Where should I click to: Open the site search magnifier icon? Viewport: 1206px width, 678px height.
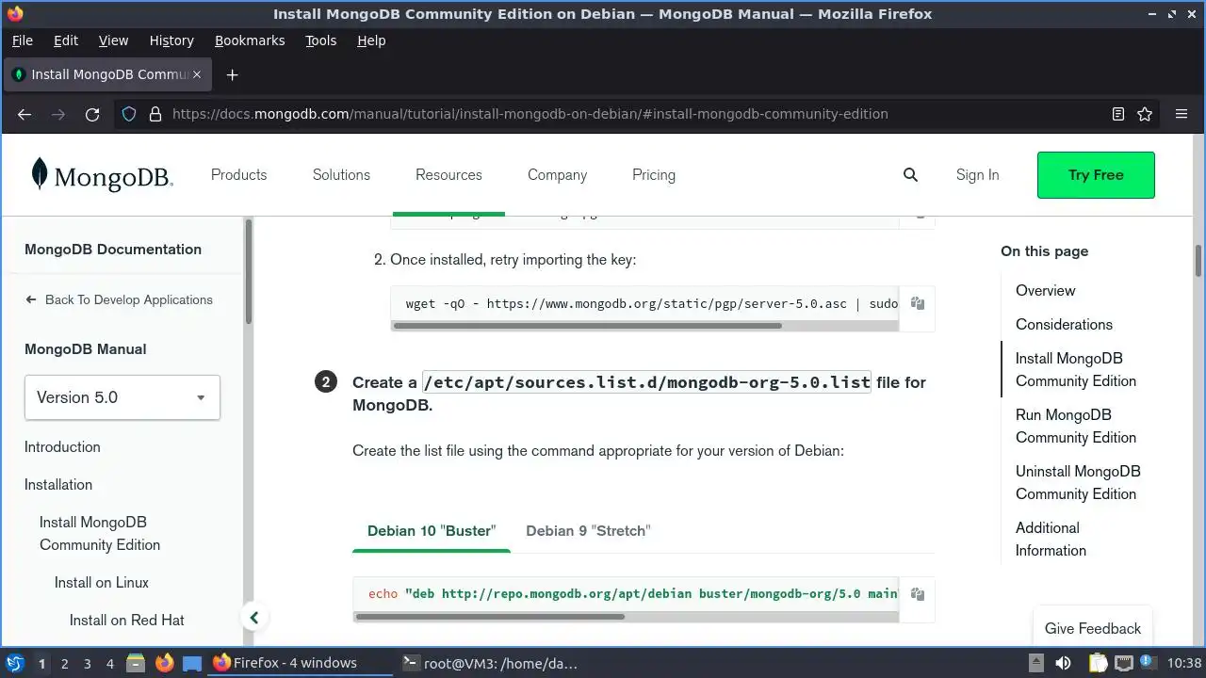910,175
